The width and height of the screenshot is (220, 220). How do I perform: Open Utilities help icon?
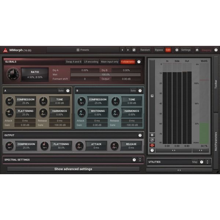coord(202,162)
